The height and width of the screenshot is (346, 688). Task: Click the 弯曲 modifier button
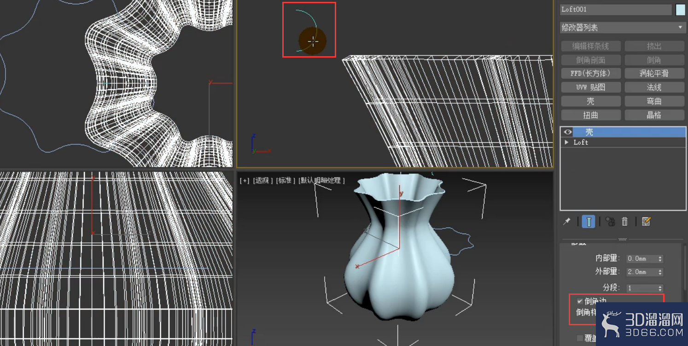click(x=654, y=101)
